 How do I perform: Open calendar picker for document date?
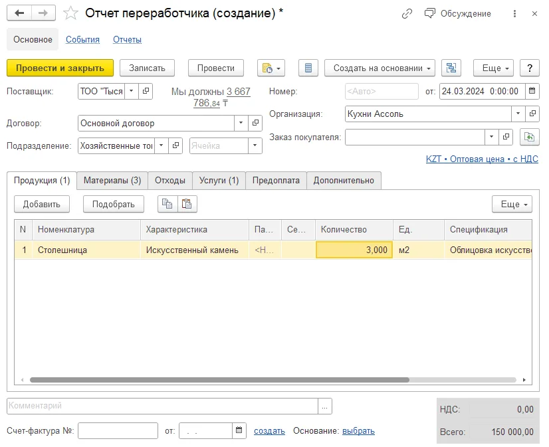pos(532,91)
